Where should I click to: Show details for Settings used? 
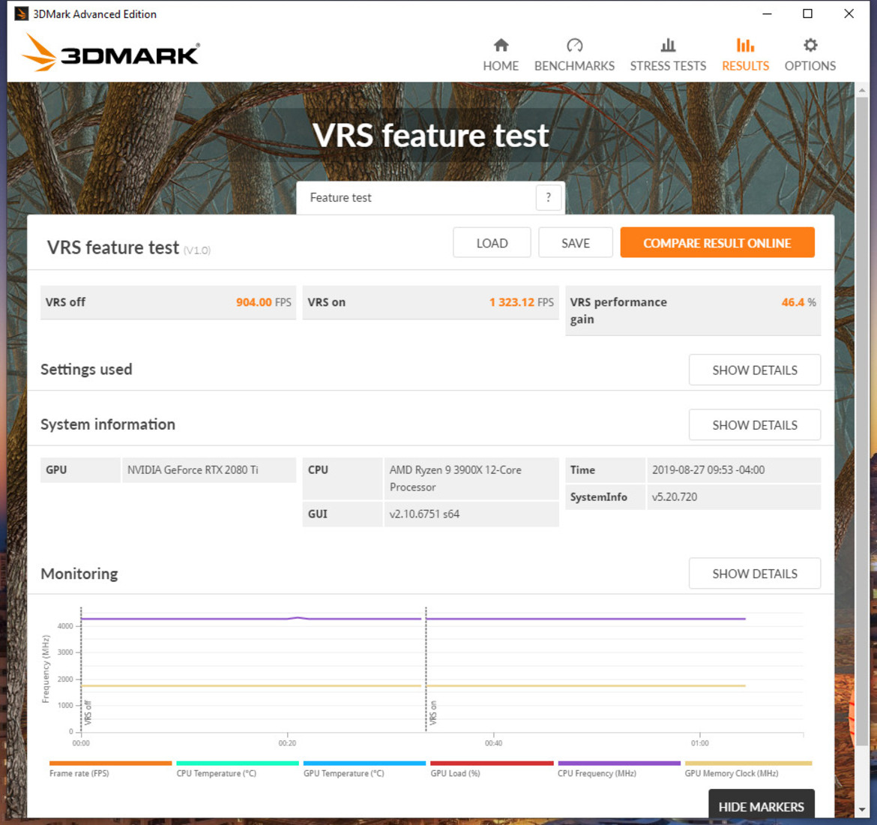click(x=755, y=370)
